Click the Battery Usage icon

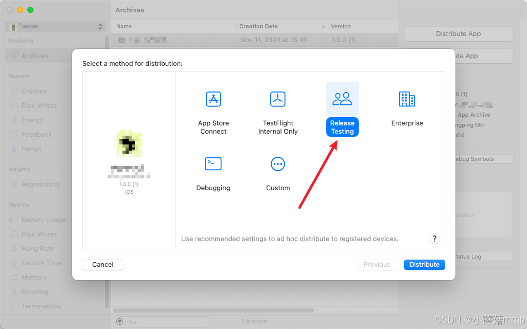coord(14,220)
